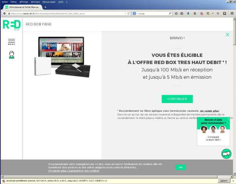Click in the Google search field
This screenshot has width=236, height=184.
153,14
